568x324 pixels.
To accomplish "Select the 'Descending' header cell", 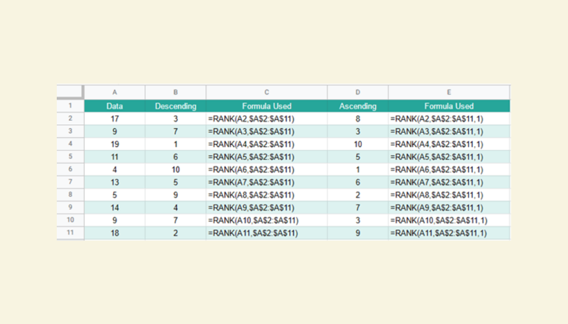I will (x=176, y=106).
